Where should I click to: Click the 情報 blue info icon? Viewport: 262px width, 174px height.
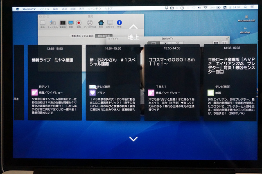(120, 23)
